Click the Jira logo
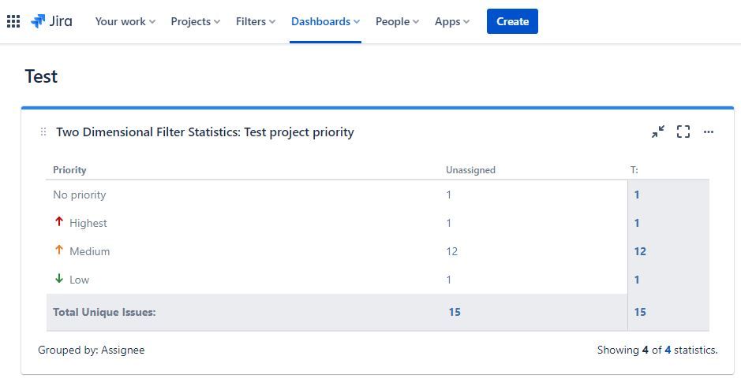The height and width of the screenshot is (382, 741). point(51,21)
